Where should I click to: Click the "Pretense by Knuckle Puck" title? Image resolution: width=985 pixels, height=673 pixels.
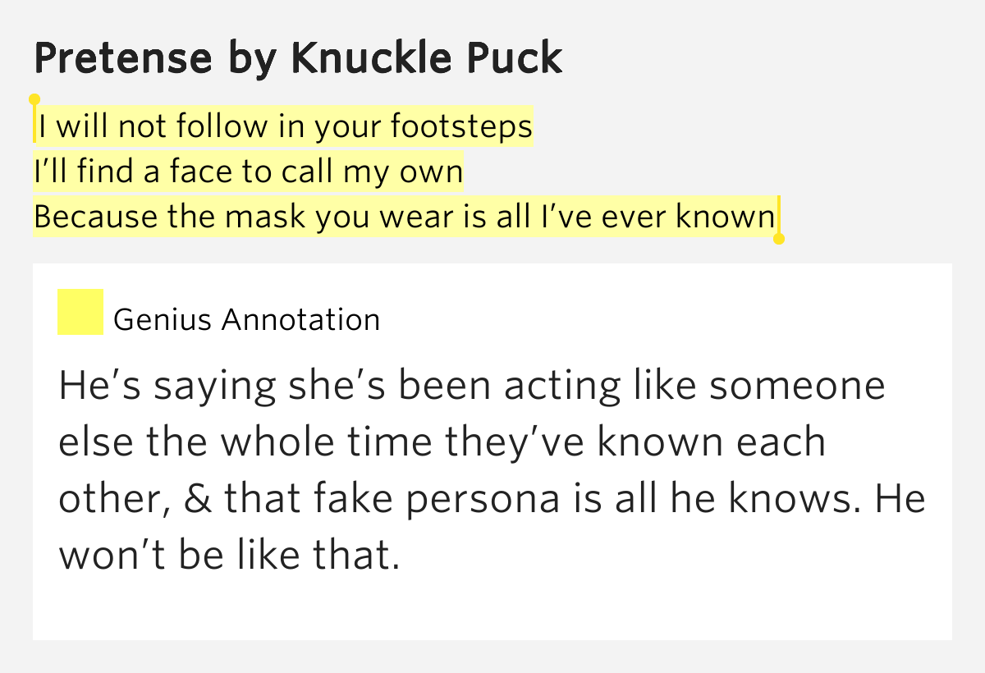pos(299,57)
